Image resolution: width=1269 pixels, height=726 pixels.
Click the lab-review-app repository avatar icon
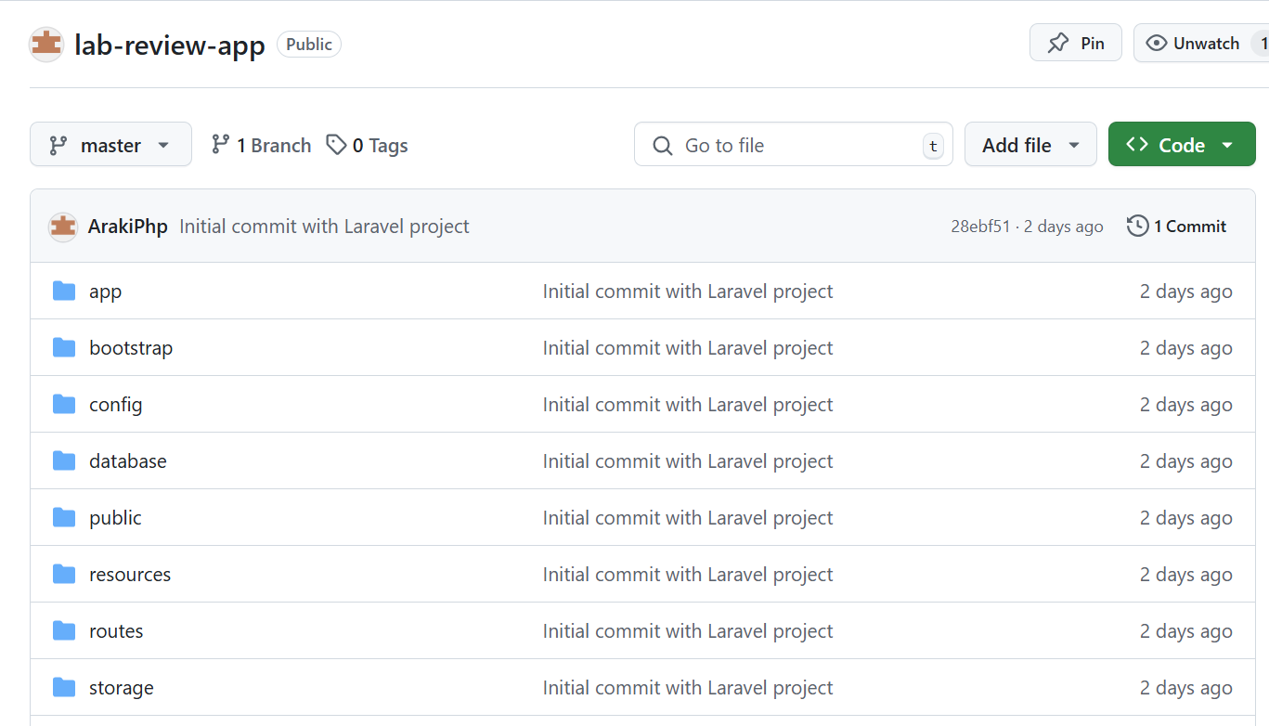point(46,45)
